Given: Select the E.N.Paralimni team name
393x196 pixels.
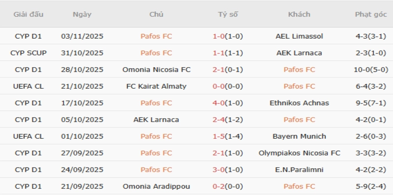Looking at the screenshot, I should coord(299,170).
